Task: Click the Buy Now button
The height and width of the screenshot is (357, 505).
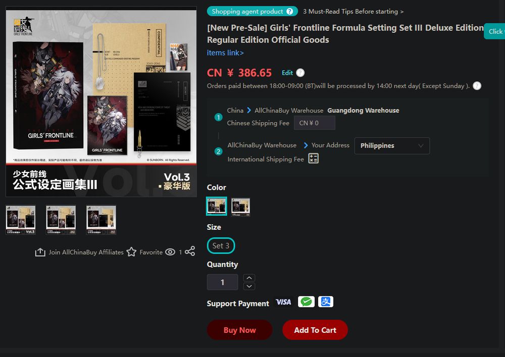Action: point(239,330)
